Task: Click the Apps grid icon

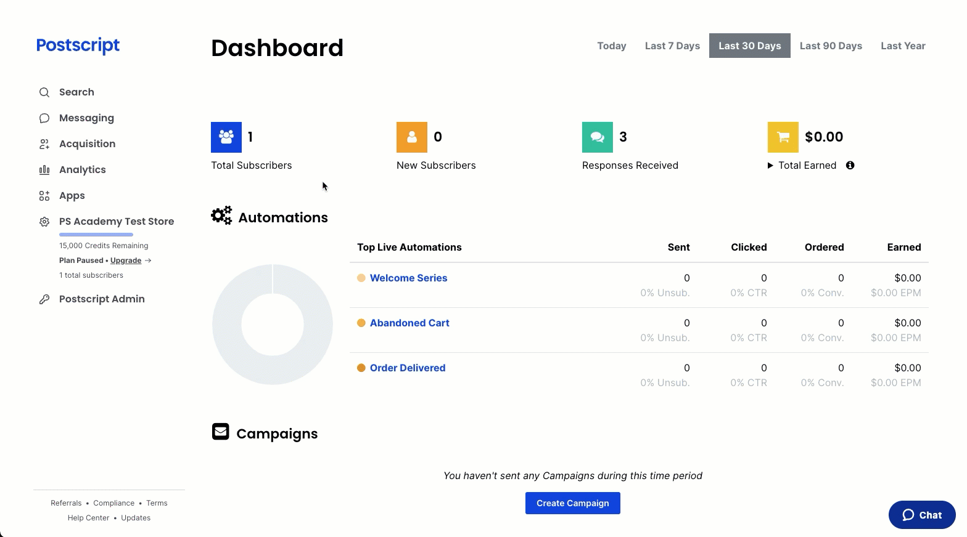Action: (44, 196)
